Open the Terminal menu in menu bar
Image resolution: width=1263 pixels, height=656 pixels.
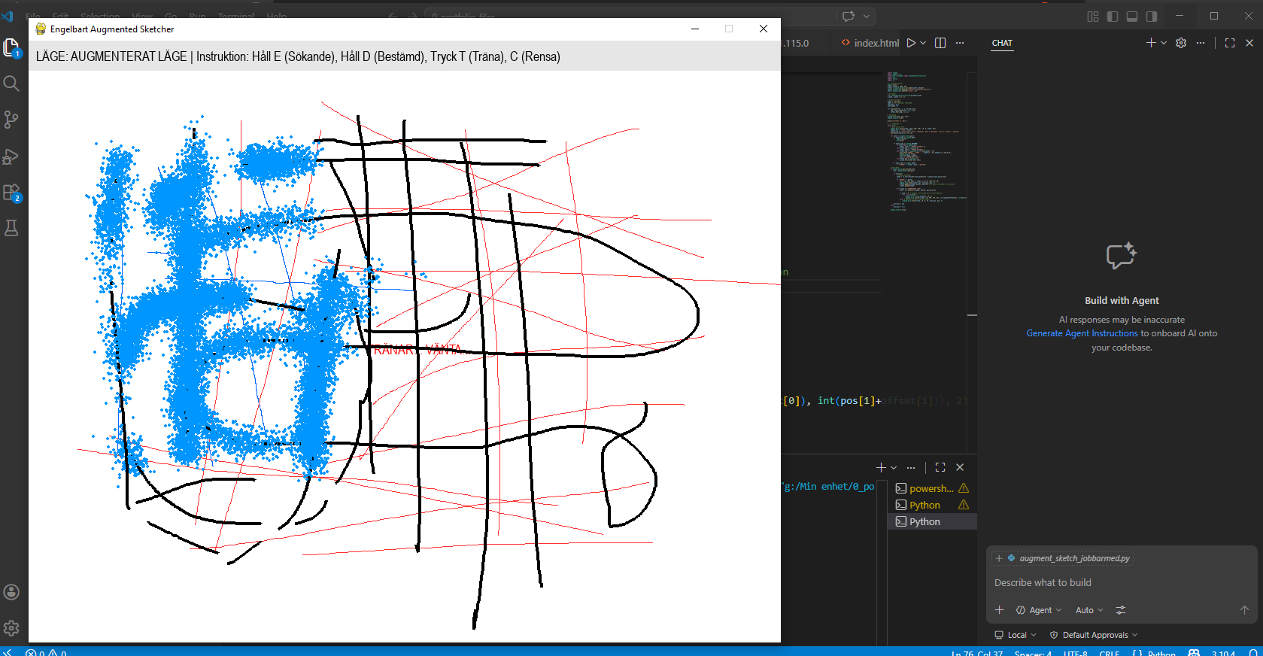235,16
